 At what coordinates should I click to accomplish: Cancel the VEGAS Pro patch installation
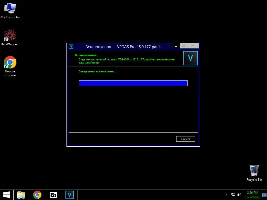(x=186, y=139)
